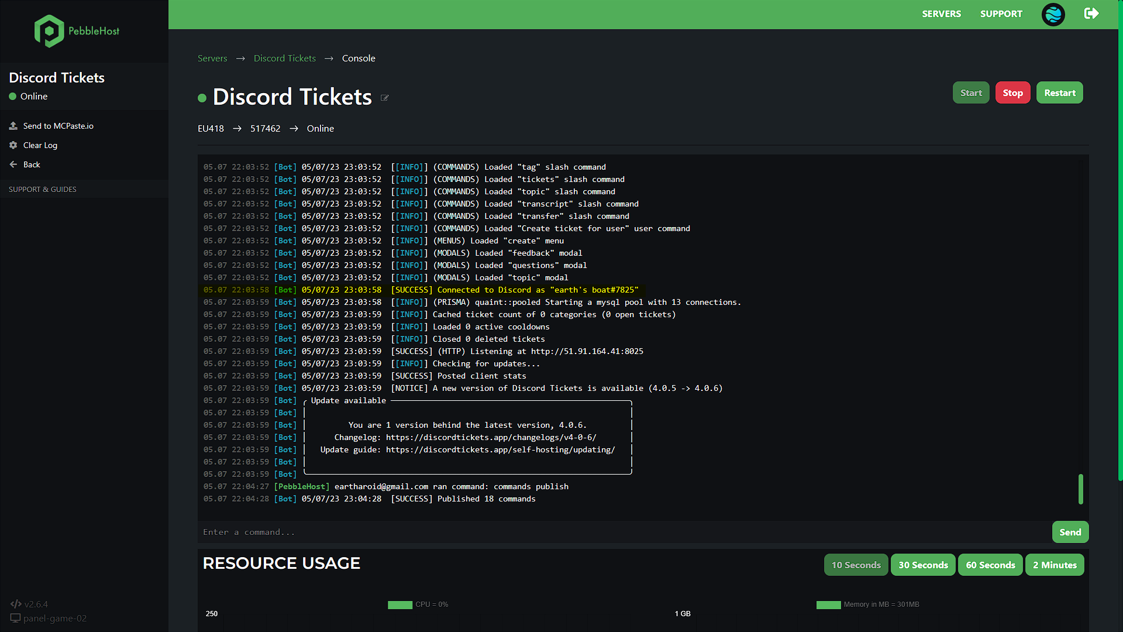
Task: Click the PebbleHost logo
Action: (x=75, y=31)
